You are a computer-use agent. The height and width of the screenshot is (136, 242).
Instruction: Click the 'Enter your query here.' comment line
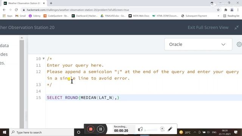[75, 65]
